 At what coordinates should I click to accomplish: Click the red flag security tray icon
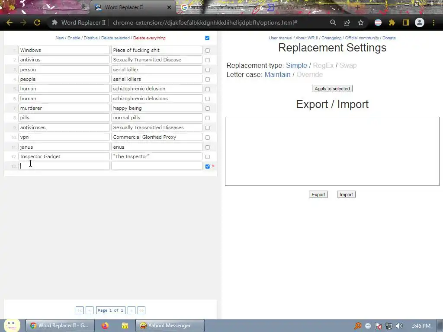point(378,326)
